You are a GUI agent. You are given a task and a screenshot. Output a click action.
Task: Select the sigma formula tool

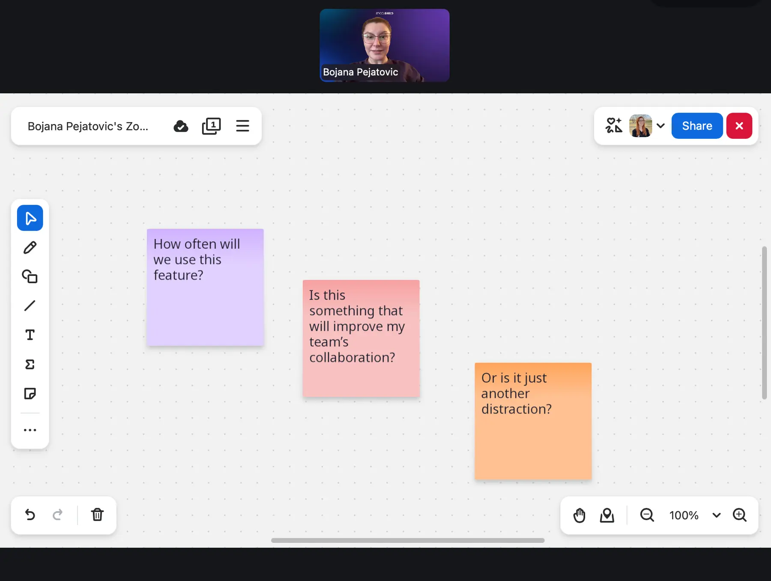click(x=30, y=364)
